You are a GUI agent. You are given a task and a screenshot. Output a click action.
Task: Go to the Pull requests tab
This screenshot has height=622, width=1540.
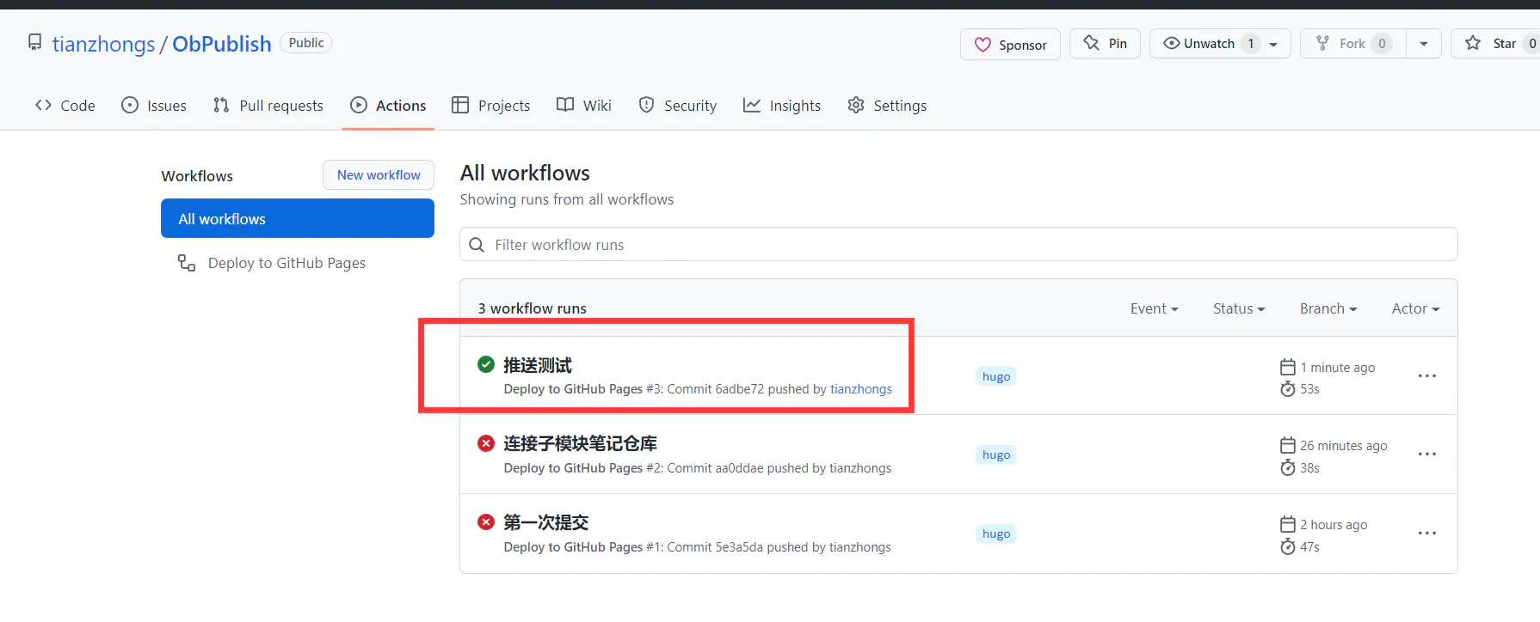point(268,106)
